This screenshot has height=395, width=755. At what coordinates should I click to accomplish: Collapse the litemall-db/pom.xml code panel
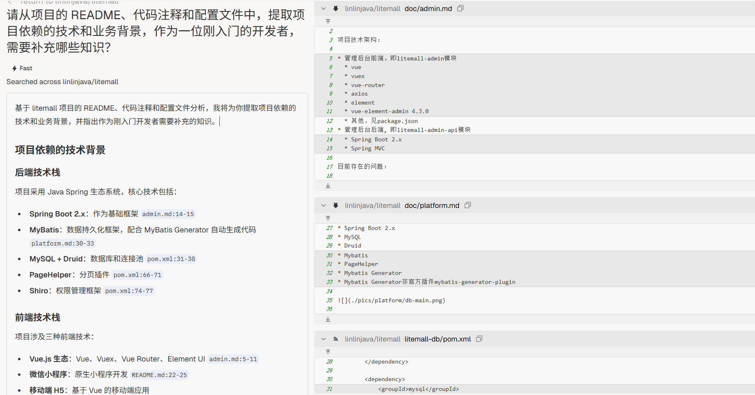click(x=324, y=339)
